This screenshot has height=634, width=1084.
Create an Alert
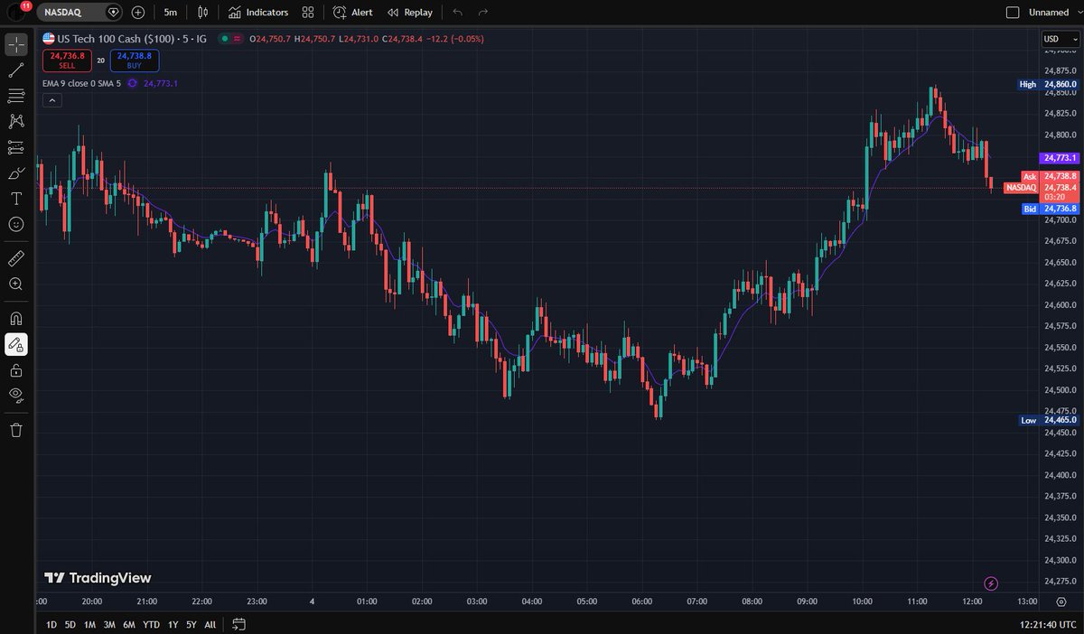(352, 13)
